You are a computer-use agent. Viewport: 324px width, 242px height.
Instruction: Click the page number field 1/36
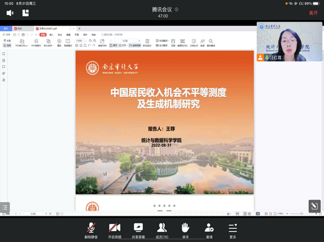point(125,41)
